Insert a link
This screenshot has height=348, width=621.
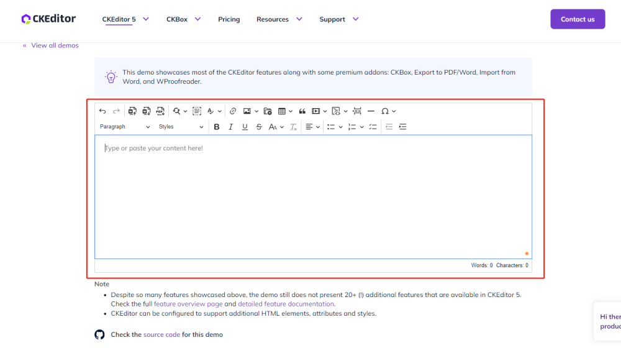pyautogui.click(x=233, y=111)
